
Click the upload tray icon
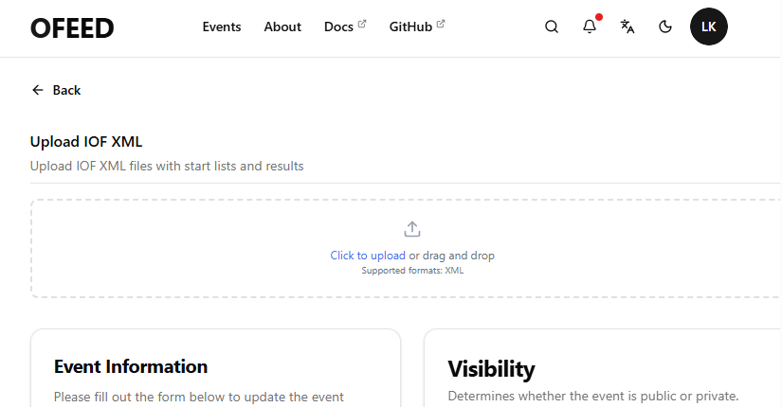pyautogui.click(x=412, y=229)
